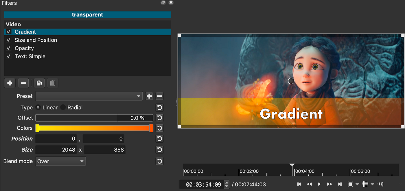405x191 pixels.
Task: Remove selected filter with minus button
Action: coord(23,83)
